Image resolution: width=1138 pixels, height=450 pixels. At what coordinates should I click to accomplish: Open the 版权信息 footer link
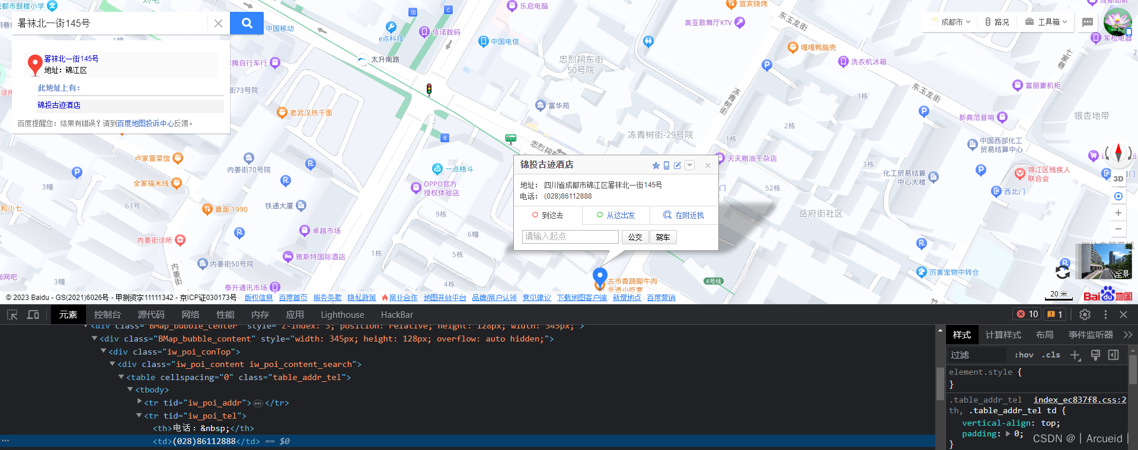point(259,298)
